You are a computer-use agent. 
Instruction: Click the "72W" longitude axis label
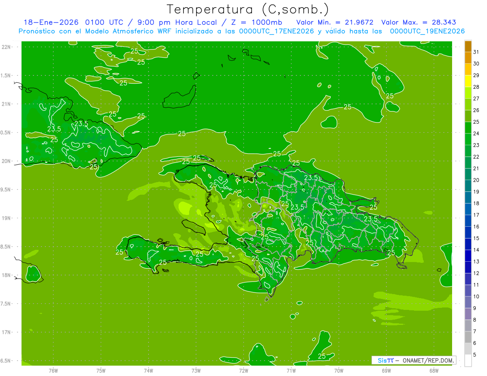[x=243, y=371]
